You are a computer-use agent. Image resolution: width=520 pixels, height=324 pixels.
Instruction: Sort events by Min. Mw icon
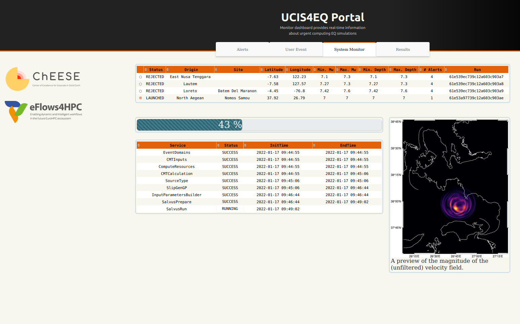[x=315, y=70]
